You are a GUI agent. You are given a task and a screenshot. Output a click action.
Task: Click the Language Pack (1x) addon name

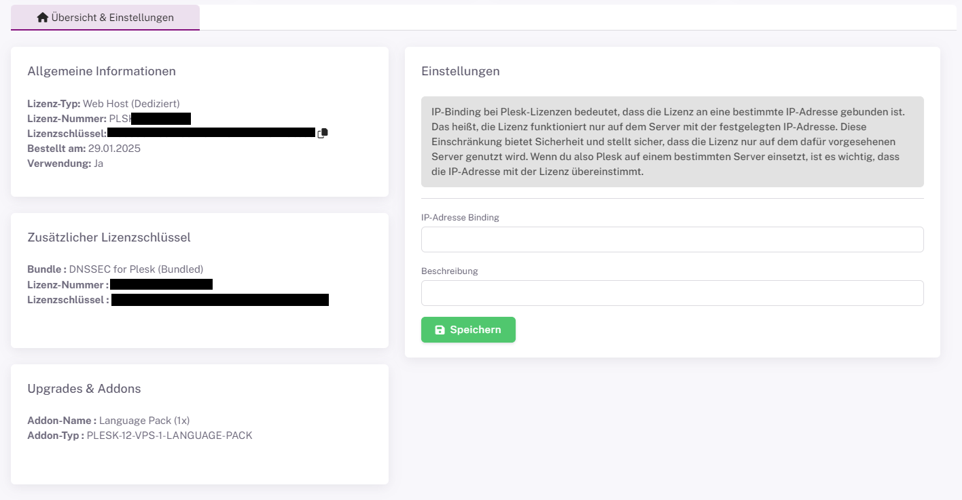click(x=144, y=421)
